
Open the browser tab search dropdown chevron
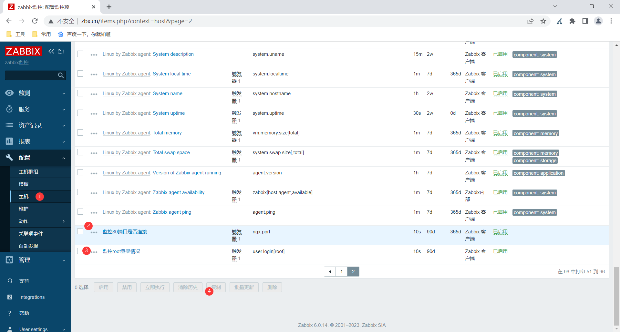point(555,6)
